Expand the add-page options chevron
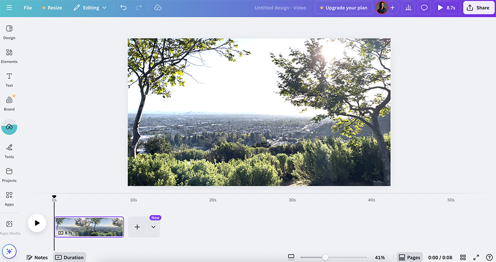 [x=153, y=227]
